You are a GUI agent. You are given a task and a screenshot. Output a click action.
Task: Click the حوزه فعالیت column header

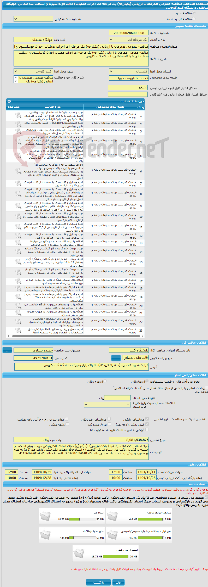tap(53, 107)
